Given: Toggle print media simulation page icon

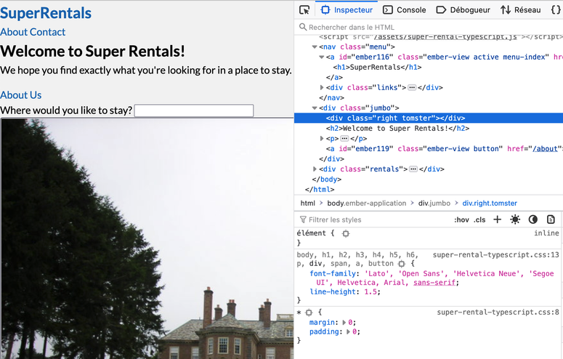Looking at the screenshot, I should pos(551,219).
